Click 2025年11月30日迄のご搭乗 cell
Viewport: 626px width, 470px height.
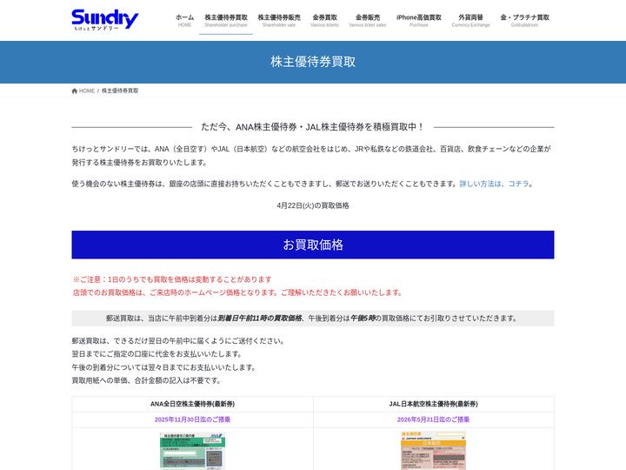click(192, 420)
